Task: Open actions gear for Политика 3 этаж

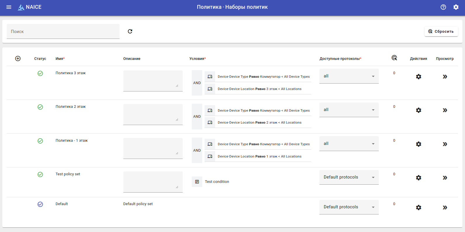Action: point(419,77)
